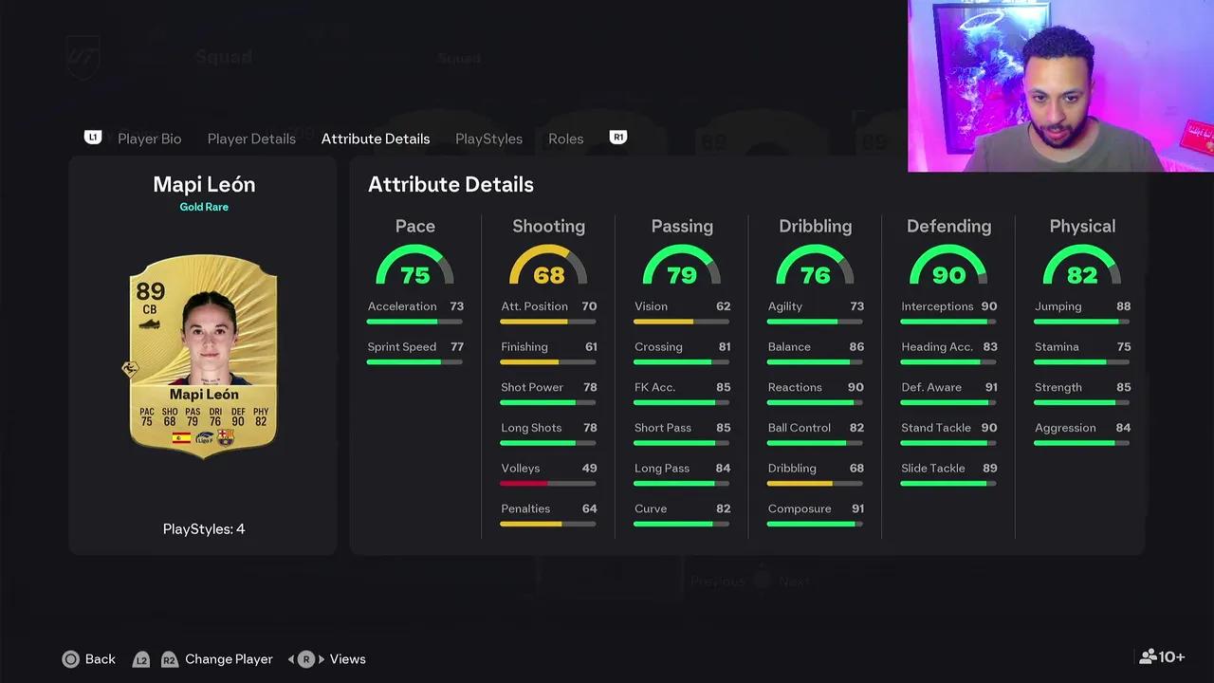Click the Strength label
The width and height of the screenshot is (1214, 683).
point(1058,387)
